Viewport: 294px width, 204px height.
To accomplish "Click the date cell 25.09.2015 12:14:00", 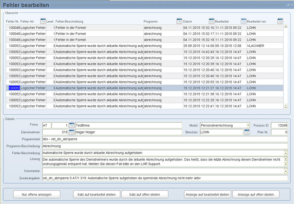I will pos(199,46).
